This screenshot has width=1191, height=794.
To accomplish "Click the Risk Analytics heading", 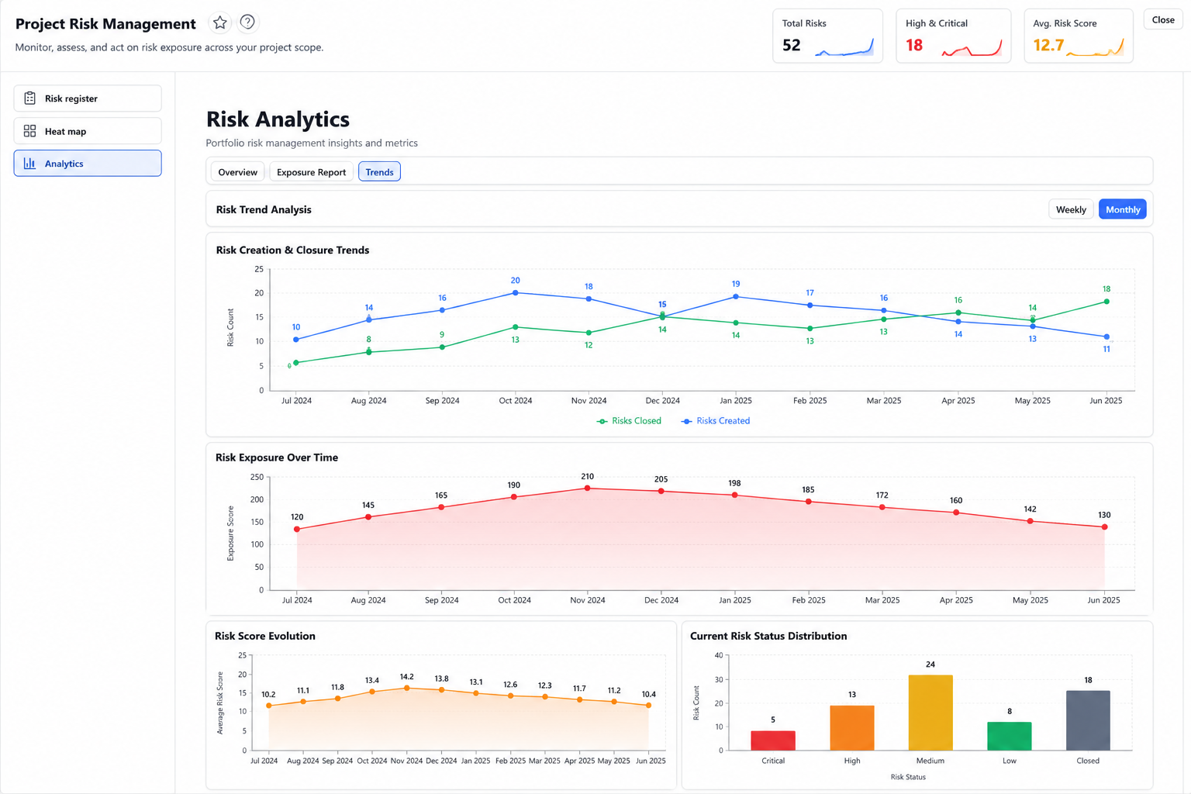I will (278, 119).
